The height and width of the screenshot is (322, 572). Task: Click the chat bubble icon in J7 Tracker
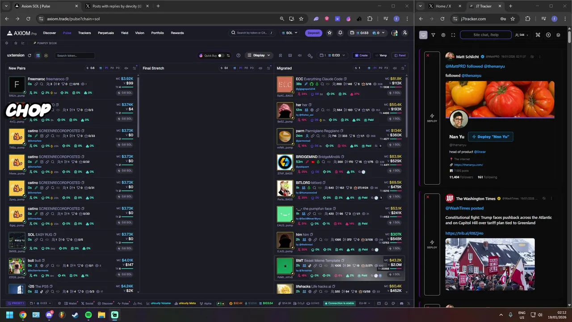click(423, 35)
